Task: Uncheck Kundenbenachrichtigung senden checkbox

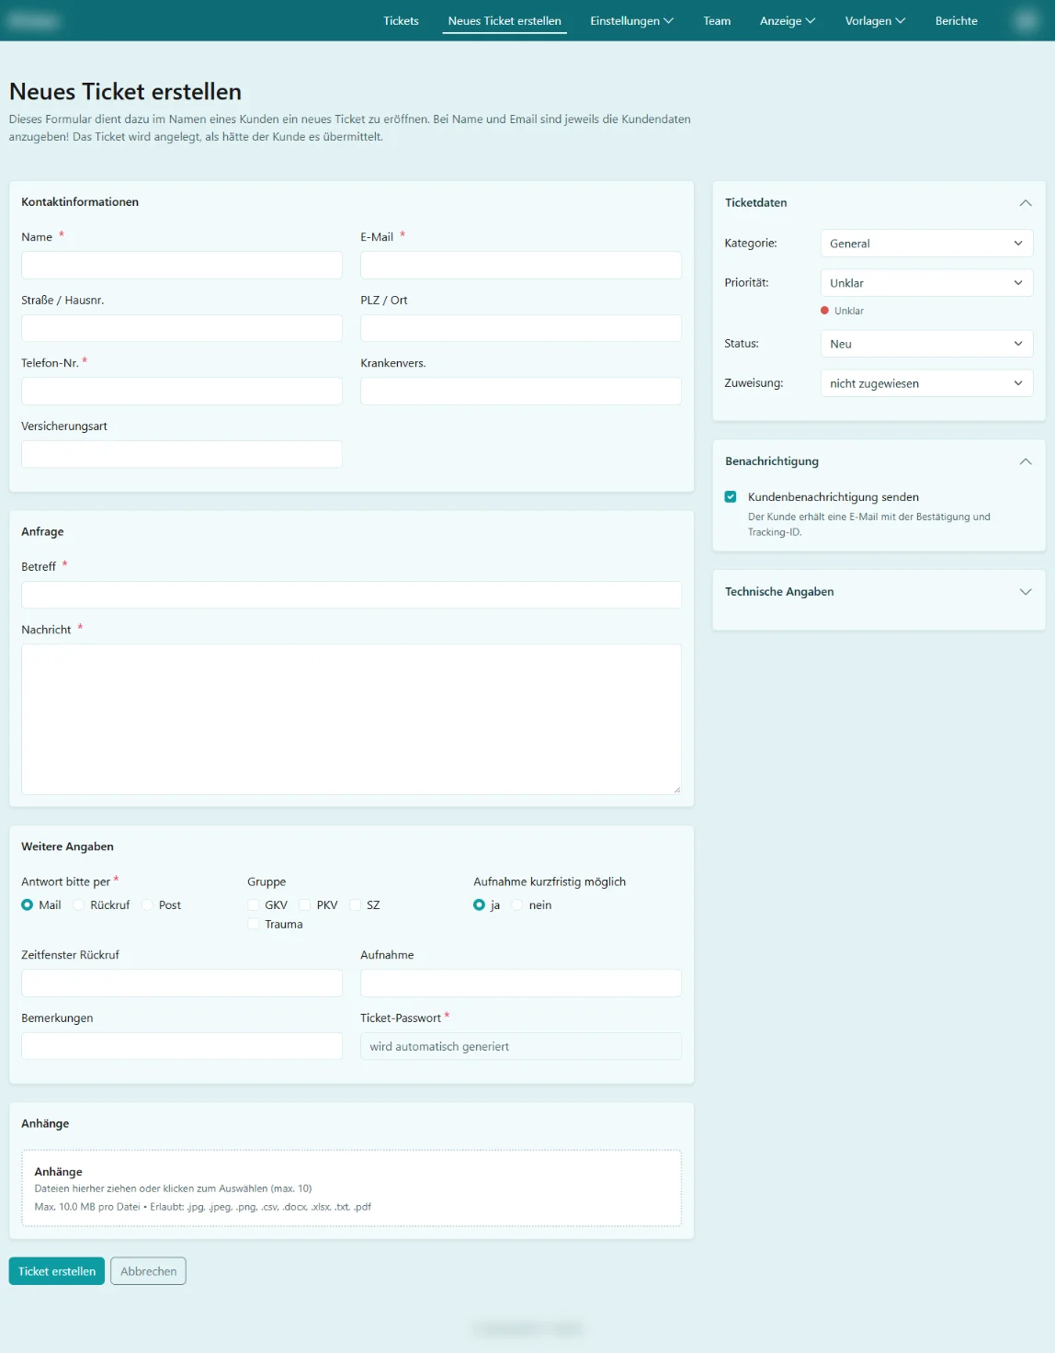Action: pyautogui.click(x=731, y=496)
